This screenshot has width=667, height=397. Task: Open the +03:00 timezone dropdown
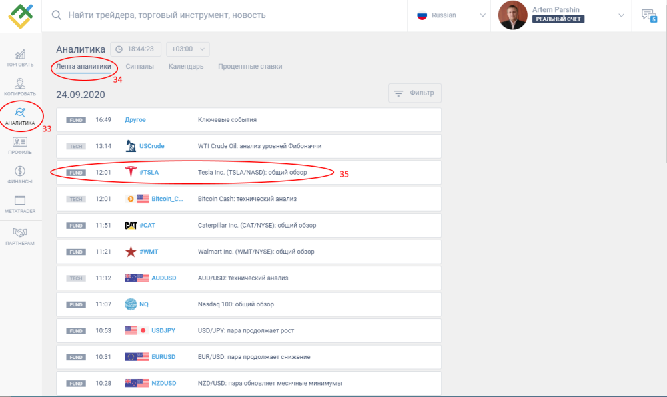click(188, 49)
